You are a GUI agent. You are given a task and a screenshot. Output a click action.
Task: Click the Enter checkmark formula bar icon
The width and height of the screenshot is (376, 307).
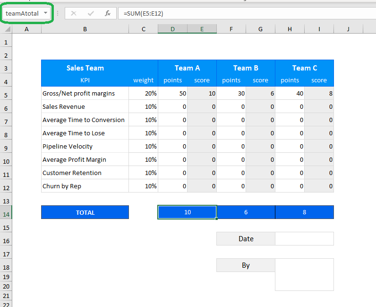[90, 13]
